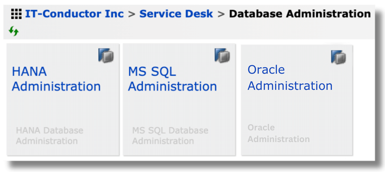385x172 pixels.
Task: Click the green refresh arrows icon
Action: tap(14, 31)
